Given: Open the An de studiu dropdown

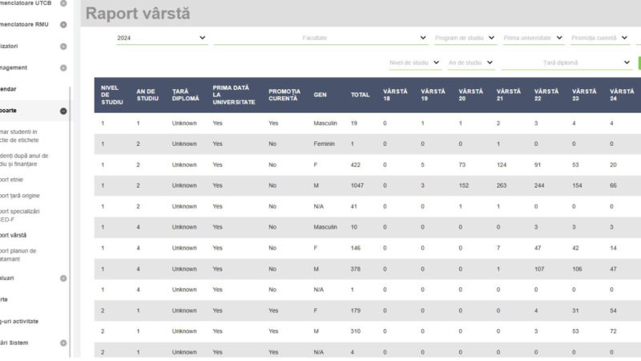Looking at the screenshot, I should click(x=471, y=62).
